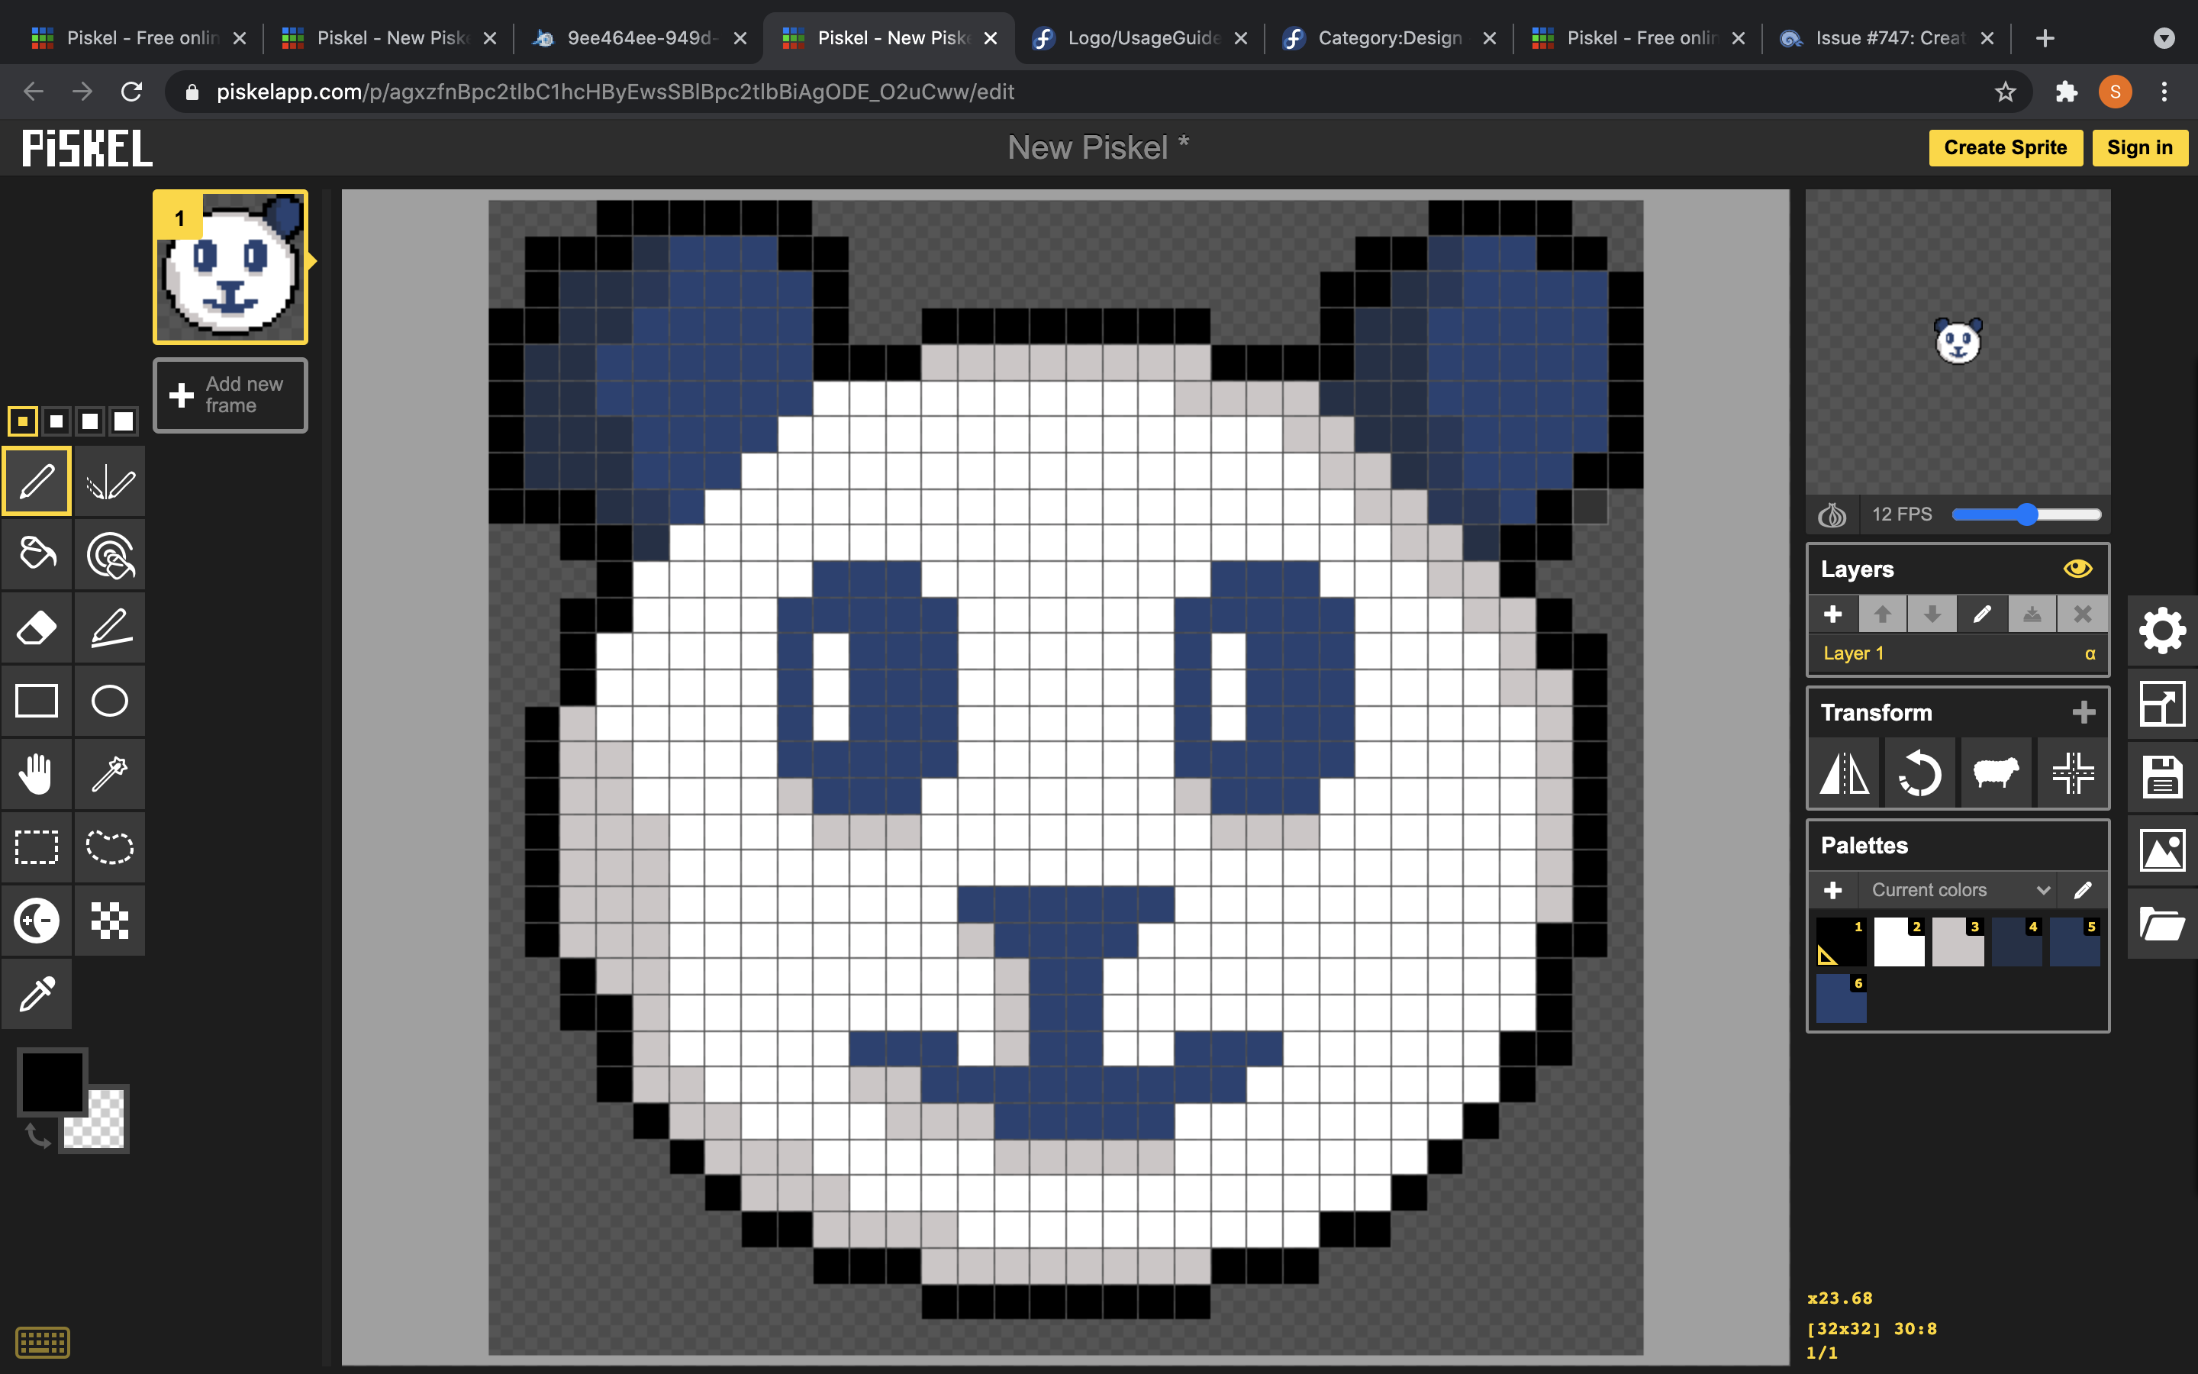2198x1374 pixels.
Task: Align image to the center
Action: pyautogui.click(x=2073, y=774)
